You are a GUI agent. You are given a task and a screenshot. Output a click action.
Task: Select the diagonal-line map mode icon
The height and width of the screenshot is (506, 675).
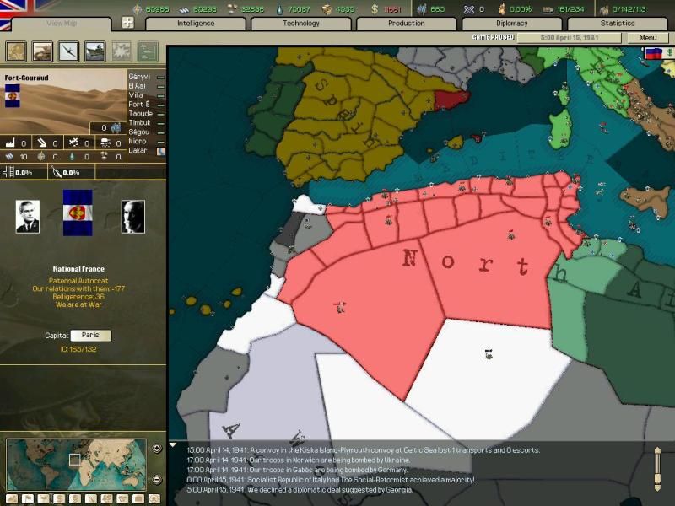[x=91, y=498]
